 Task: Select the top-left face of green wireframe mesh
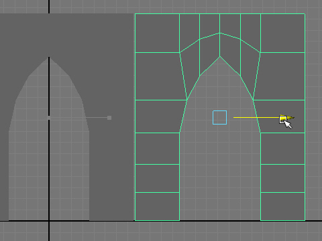tap(157, 33)
